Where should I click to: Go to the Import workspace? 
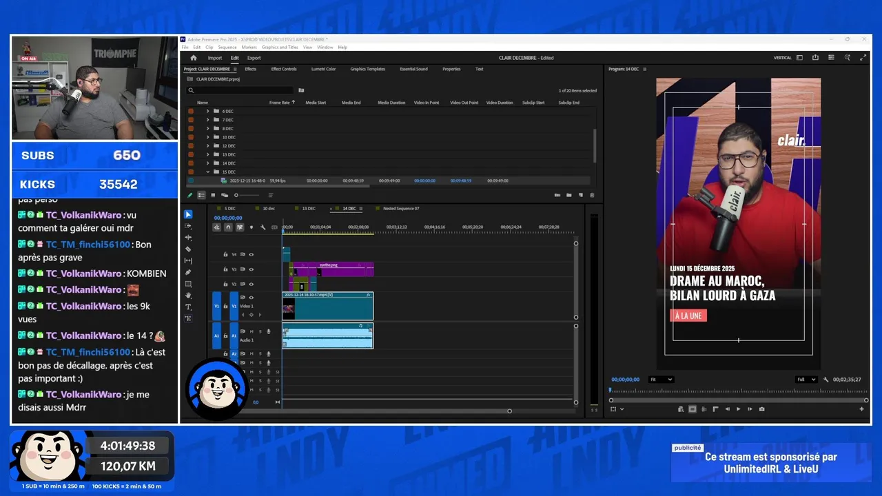(215, 58)
